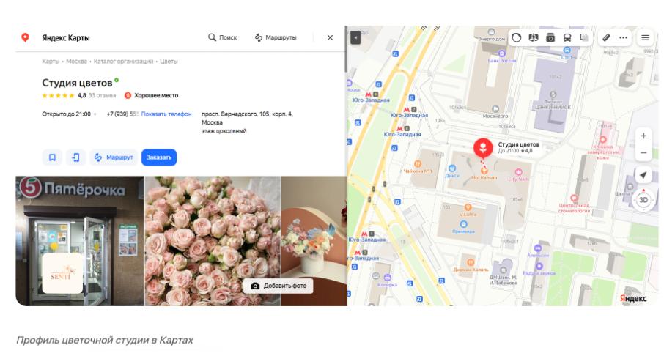Click the Студия цветов title heading
This screenshot has width=664, height=356.
point(77,83)
